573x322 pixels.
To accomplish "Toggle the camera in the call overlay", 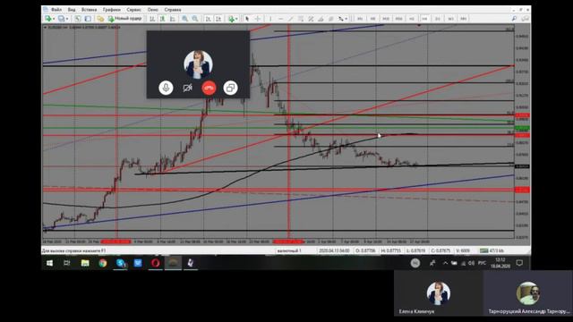I will (187, 88).
